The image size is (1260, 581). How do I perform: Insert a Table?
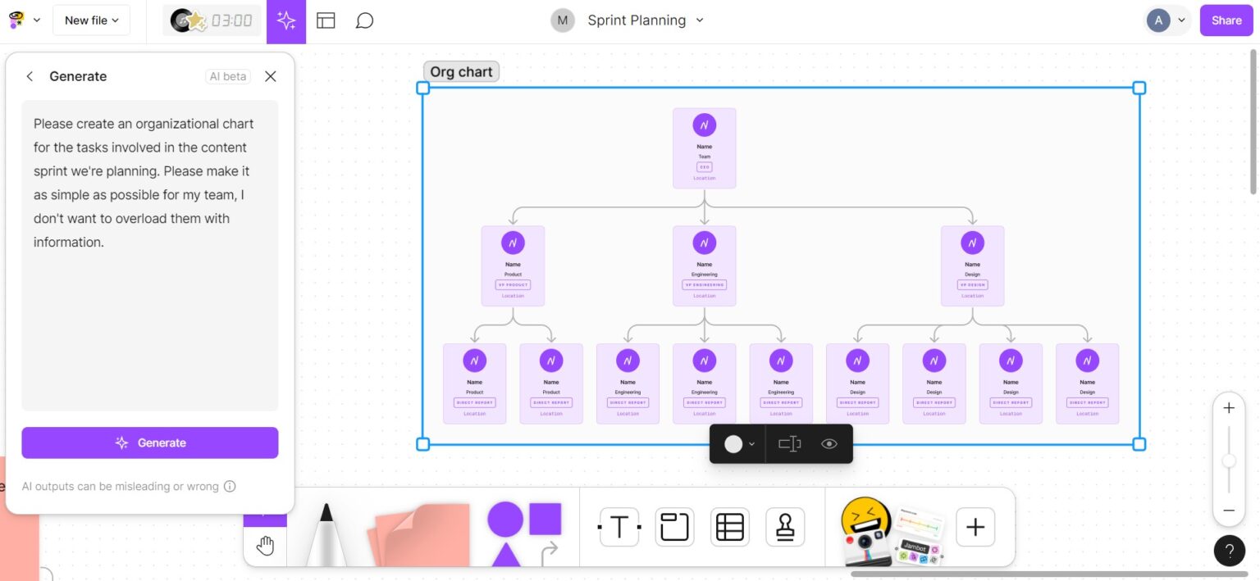click(x=729, y=527)
